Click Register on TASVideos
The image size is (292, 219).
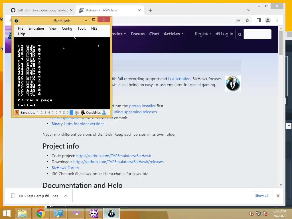[203, 34]
